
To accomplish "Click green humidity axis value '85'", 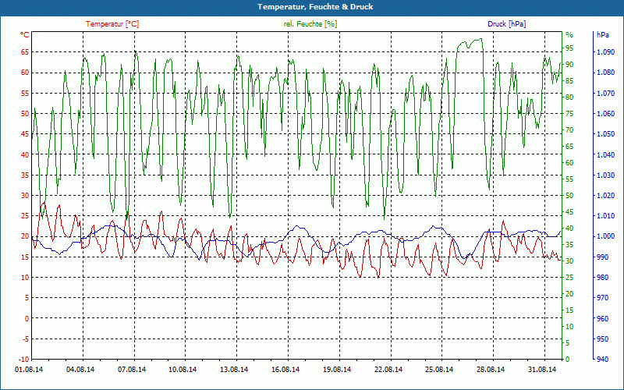I will click(569, 81).
